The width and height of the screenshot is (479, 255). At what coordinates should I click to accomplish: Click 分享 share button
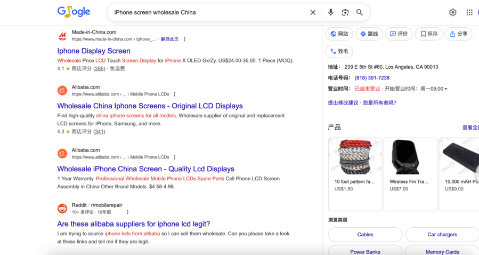click(x=459, y=34)
